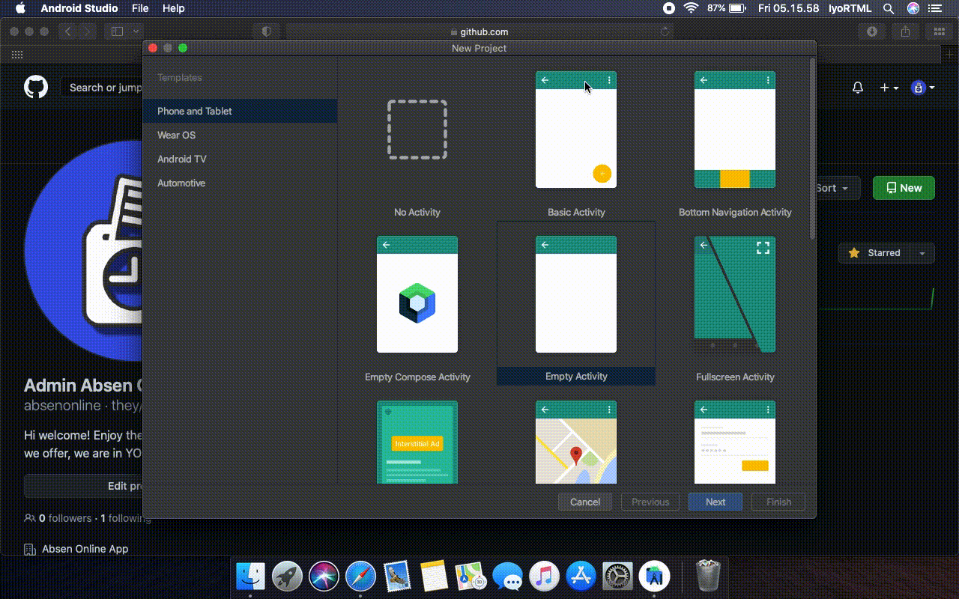Click the Starred button on GitHub

coord(874,253)
